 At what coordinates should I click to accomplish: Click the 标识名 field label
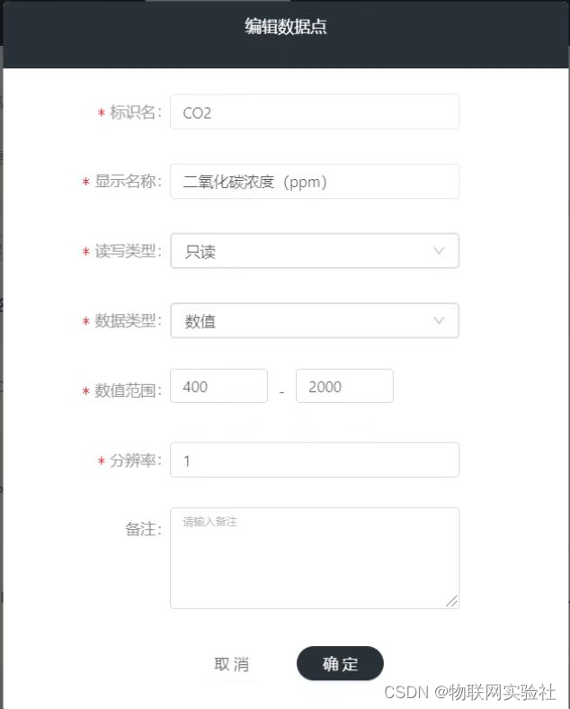135,112
